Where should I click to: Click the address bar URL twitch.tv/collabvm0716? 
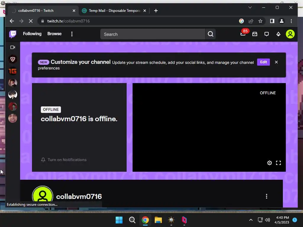[x=68, y=21]
